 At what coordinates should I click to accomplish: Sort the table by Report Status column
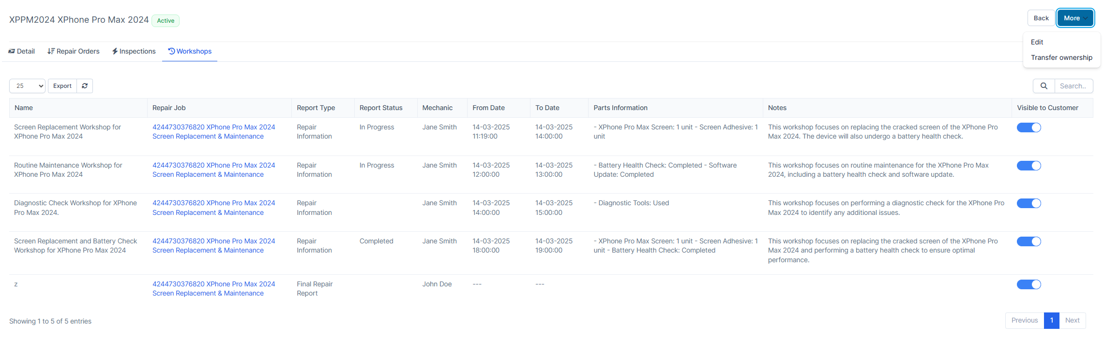tap(381, 108)
